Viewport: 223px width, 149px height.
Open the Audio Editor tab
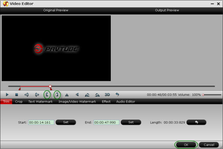coord(126,102)
